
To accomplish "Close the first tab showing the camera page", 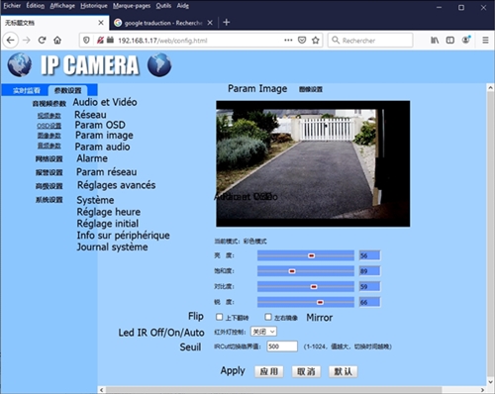I will coord(101,23).
